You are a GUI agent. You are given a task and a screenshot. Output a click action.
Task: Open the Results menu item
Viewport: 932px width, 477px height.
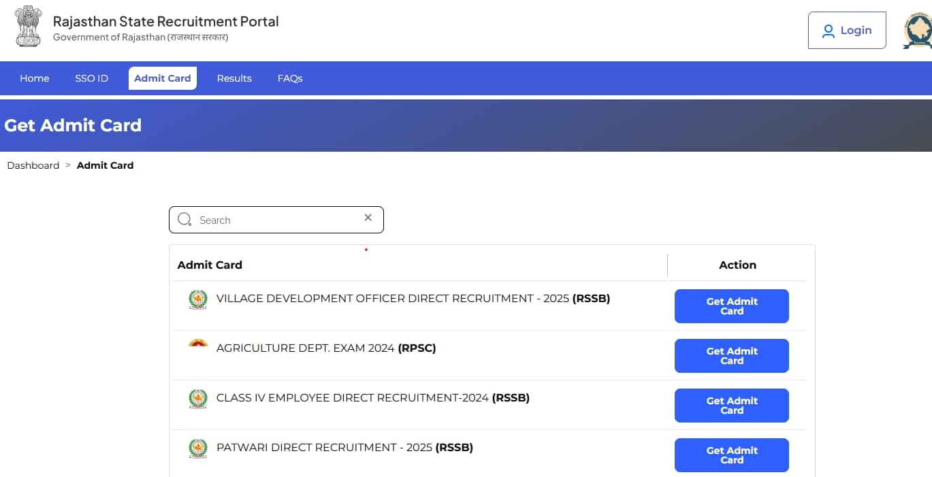[234, 78]
